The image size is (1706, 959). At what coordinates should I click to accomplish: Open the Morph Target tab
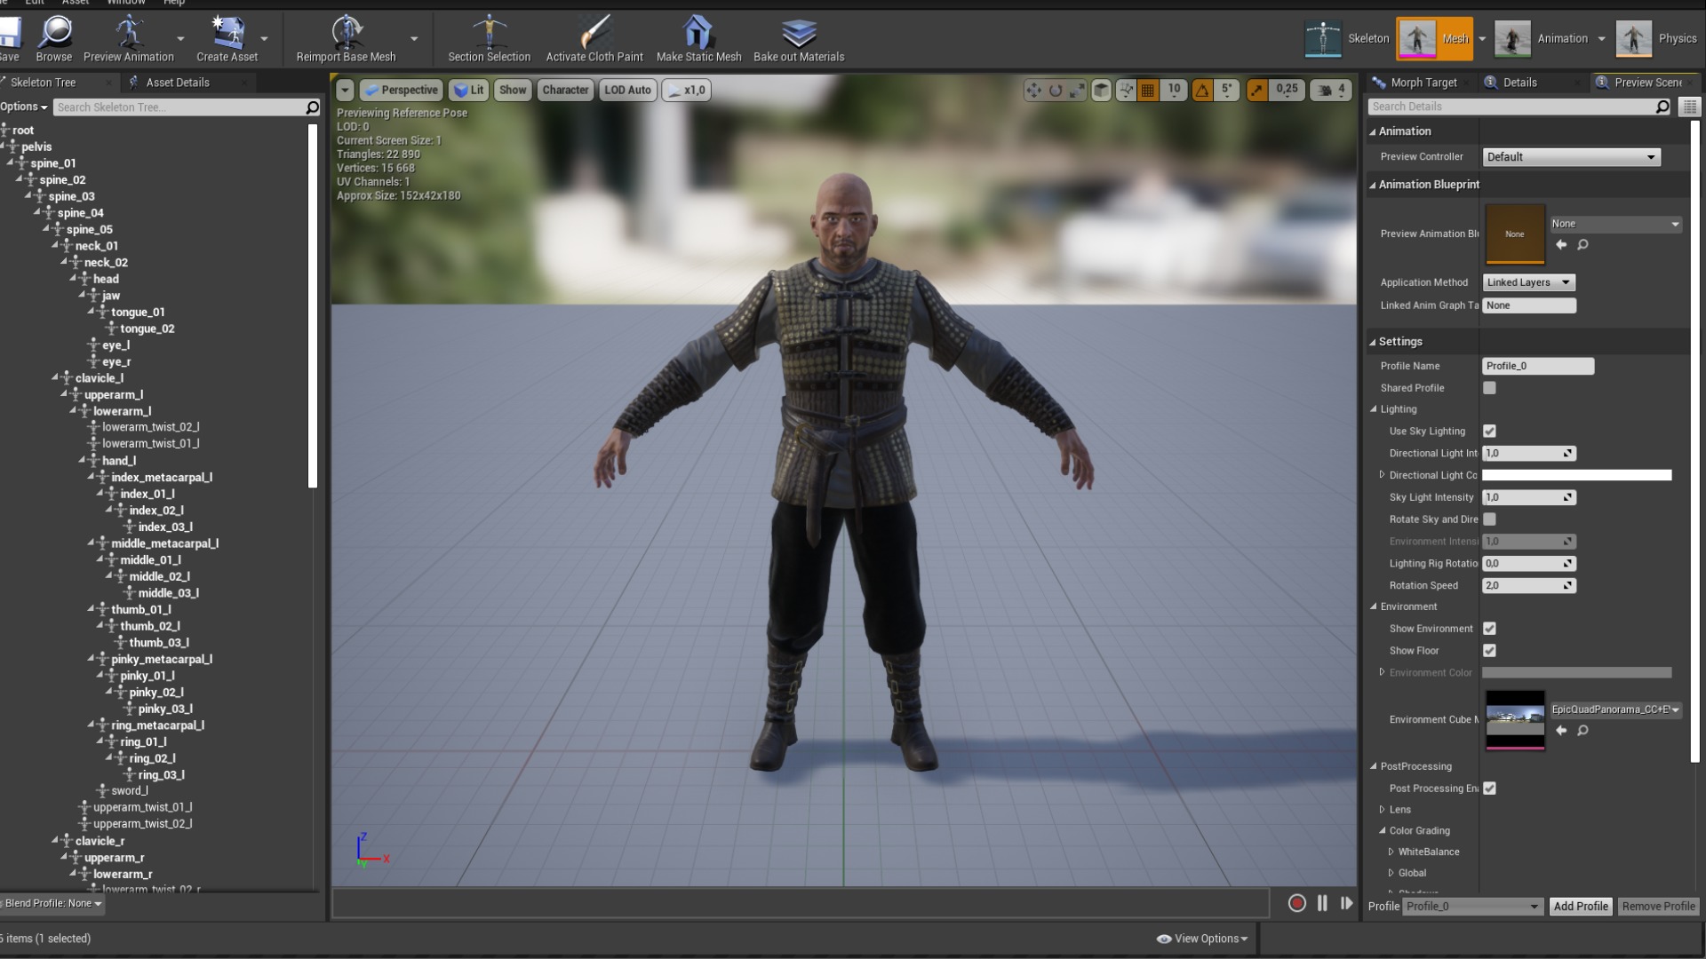tap(1423, 83)
